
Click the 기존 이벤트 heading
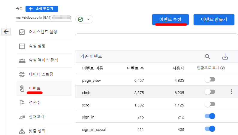click(x=91, y=57)
